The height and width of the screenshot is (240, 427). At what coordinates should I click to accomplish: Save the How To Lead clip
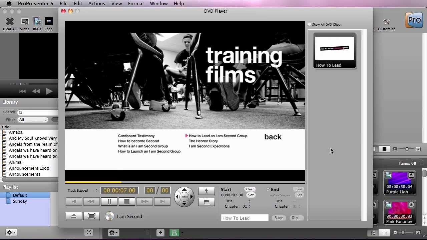pos(279,218)
